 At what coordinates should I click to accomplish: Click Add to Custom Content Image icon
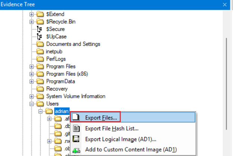[76, 150]
